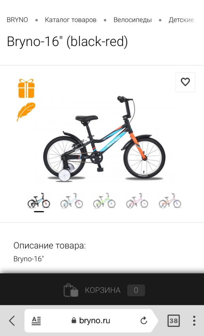
Task: Open reader mode icon in address bar
Action: coord(36,321)
